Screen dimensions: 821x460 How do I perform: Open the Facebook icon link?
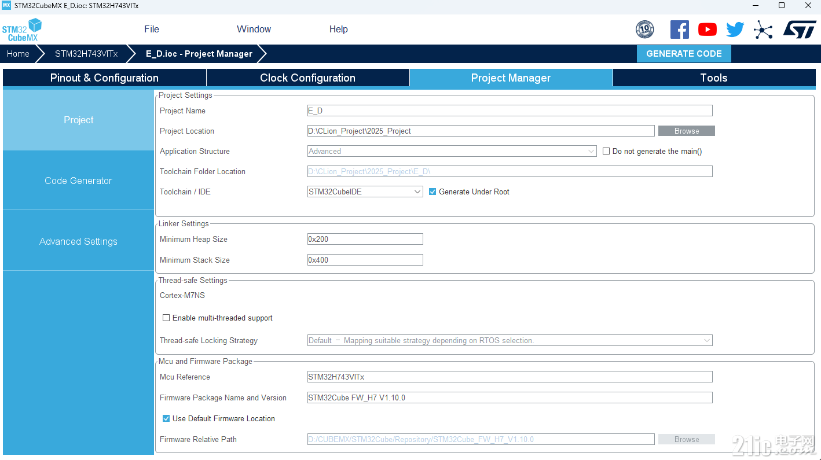tap(679, 30)
